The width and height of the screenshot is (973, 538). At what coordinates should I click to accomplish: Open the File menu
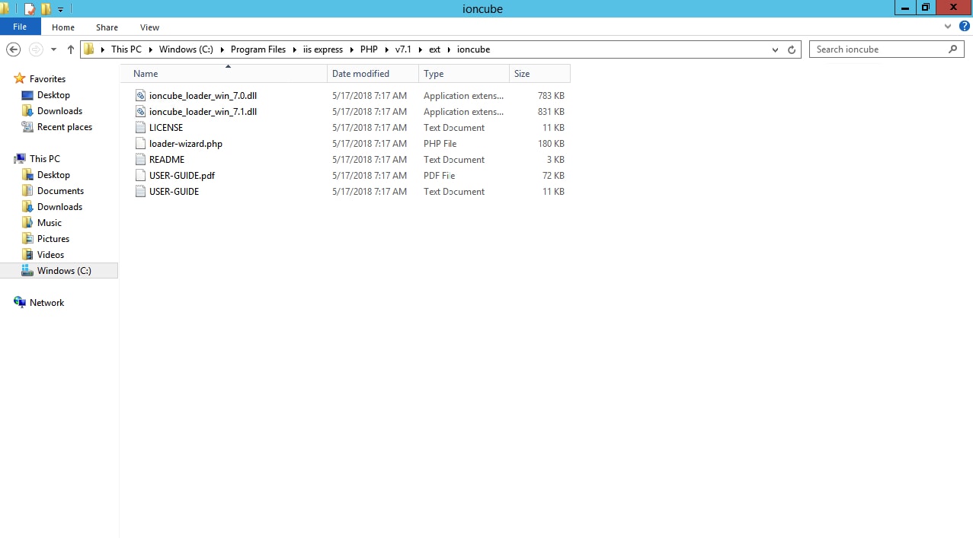click(20, 27)
